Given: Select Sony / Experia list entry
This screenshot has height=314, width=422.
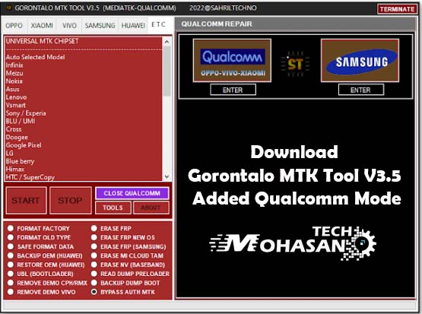Looking at the screenshot, I should [x=84, y=113].
